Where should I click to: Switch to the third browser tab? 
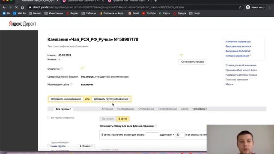pos(128,1)
